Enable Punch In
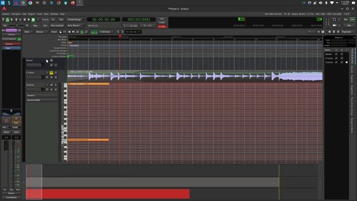Image resolution: width=357 pixels, height=201 pixels. pos(53,20)
